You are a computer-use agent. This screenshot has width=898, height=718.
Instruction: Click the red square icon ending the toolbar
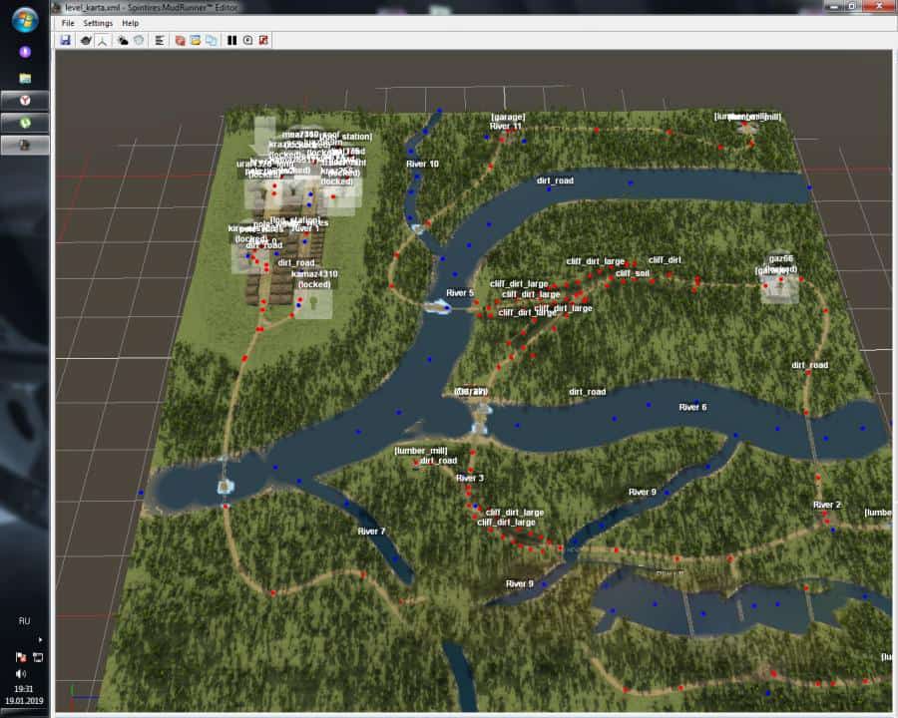[x=263, y=40]
